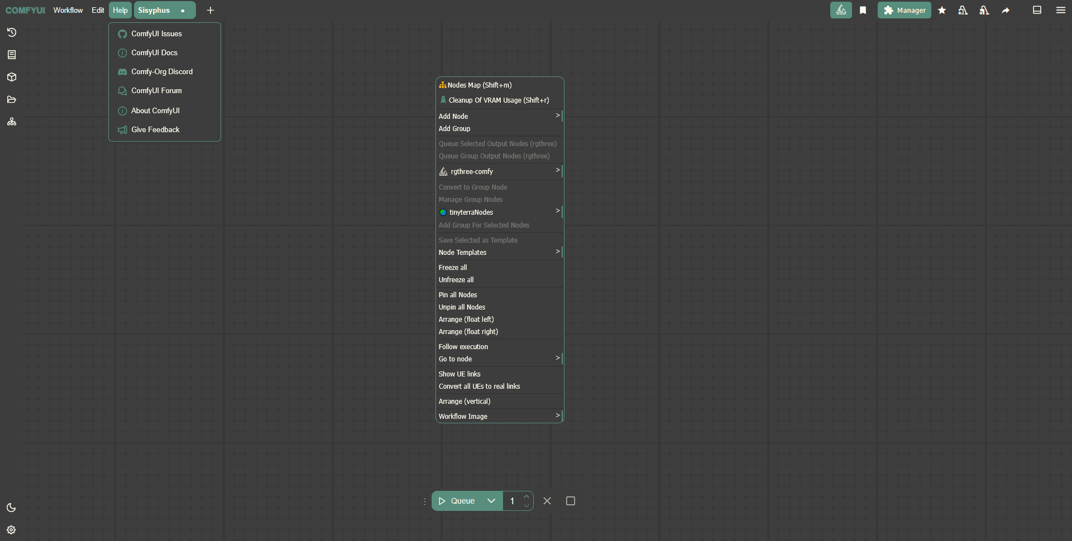
Task: Open the Workflow menu
Action: coord(68,10)
